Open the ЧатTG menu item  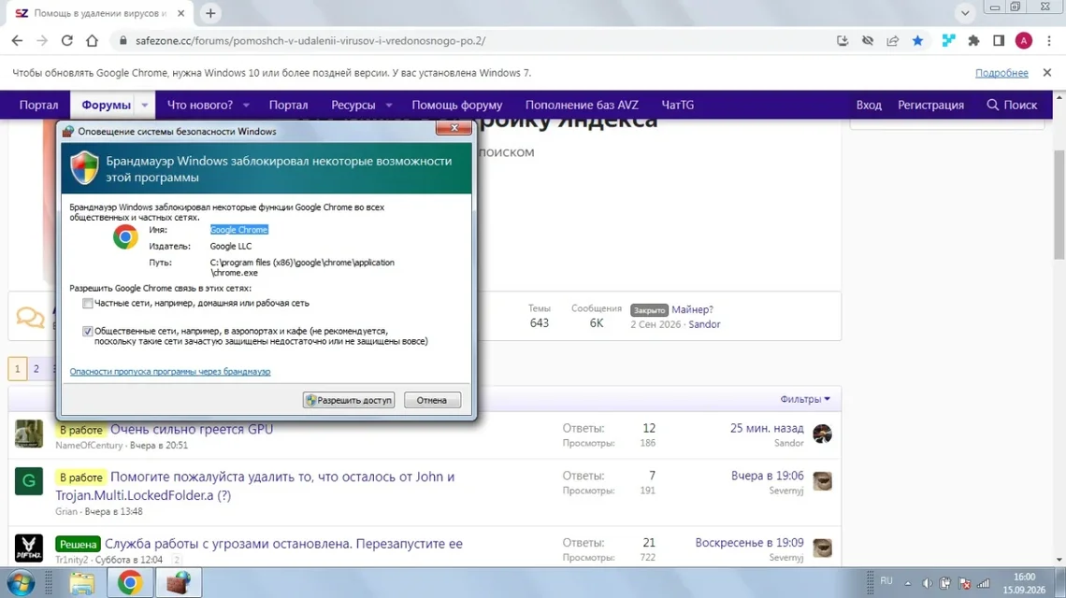point(678,105)
